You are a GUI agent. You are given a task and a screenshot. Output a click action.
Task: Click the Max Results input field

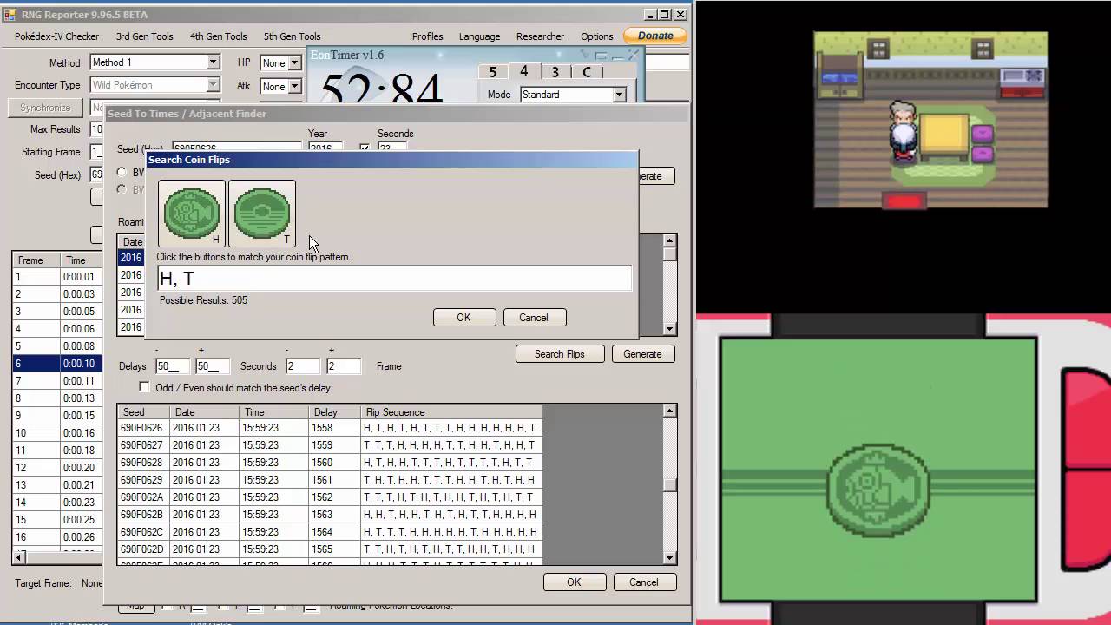pyautogui.click(x=96, y=129)
